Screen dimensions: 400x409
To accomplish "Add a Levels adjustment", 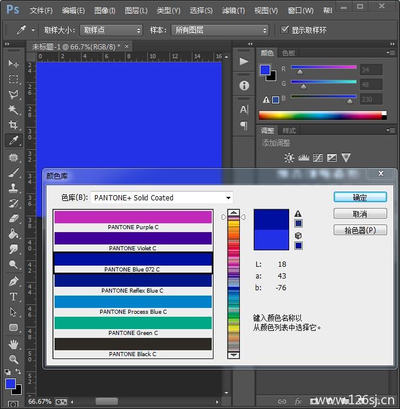I will pyautogui.click(x=303, y=157).
